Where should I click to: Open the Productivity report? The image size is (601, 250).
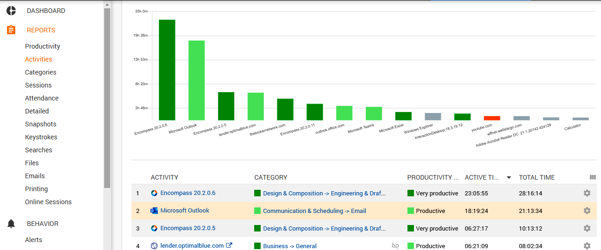click(43, 46)
